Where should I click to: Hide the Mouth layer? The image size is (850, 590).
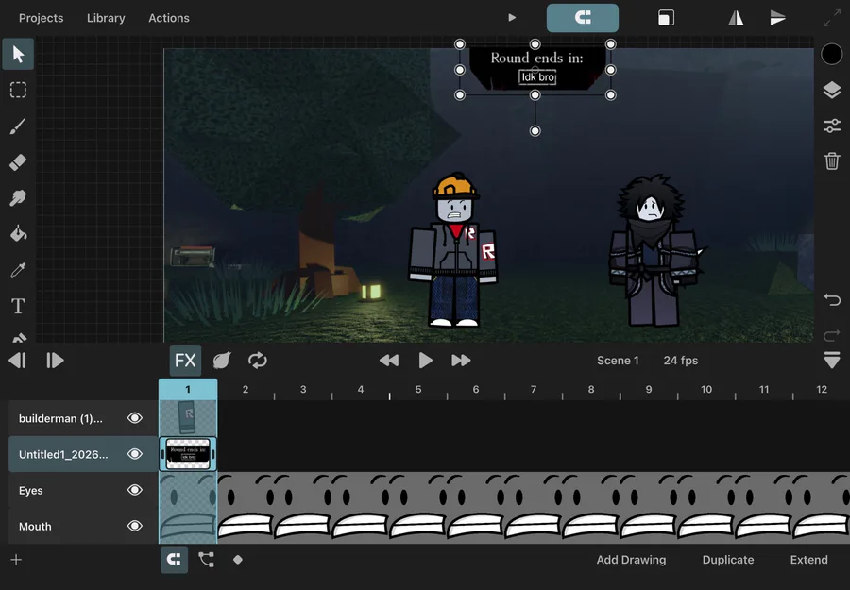tap(134, 526)
